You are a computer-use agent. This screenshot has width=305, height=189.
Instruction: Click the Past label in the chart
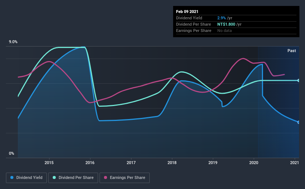pyautogui.click(x=292, y=51)
